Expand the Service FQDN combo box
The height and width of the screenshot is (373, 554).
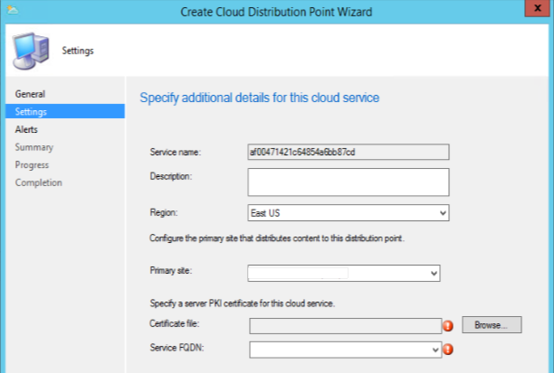(x=434, y=349)
